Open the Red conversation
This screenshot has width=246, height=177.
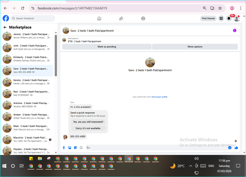27,93
